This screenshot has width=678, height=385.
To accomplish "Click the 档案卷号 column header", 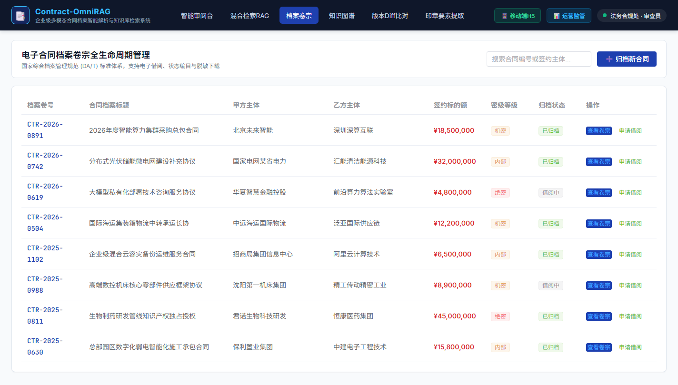I will (x=40, y=105).
